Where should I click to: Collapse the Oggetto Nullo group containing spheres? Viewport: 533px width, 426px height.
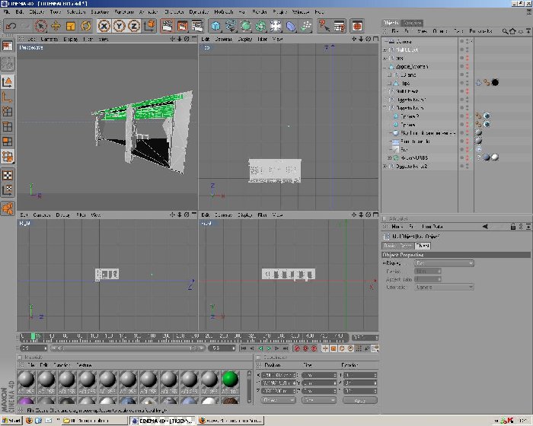pyautogui.click(x=385, y=108)
